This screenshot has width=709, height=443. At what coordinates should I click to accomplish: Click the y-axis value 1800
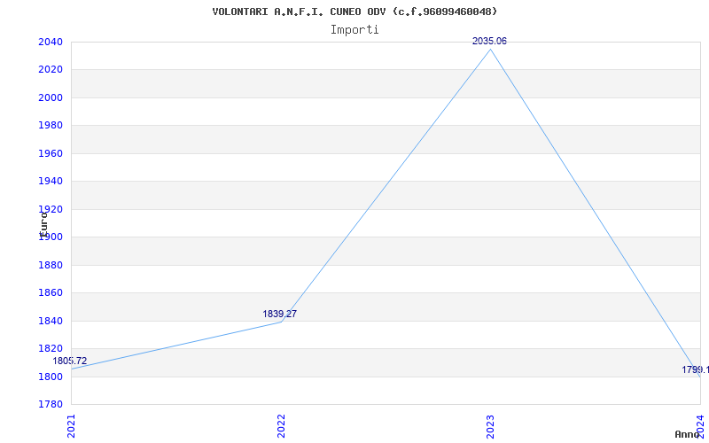point(51,377)
